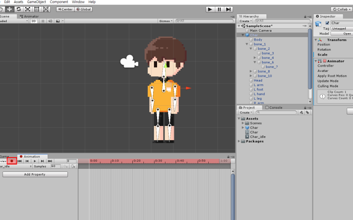Click the Samples value field
The height and width of the screenshot is (220, 353).
pos(56,166)
